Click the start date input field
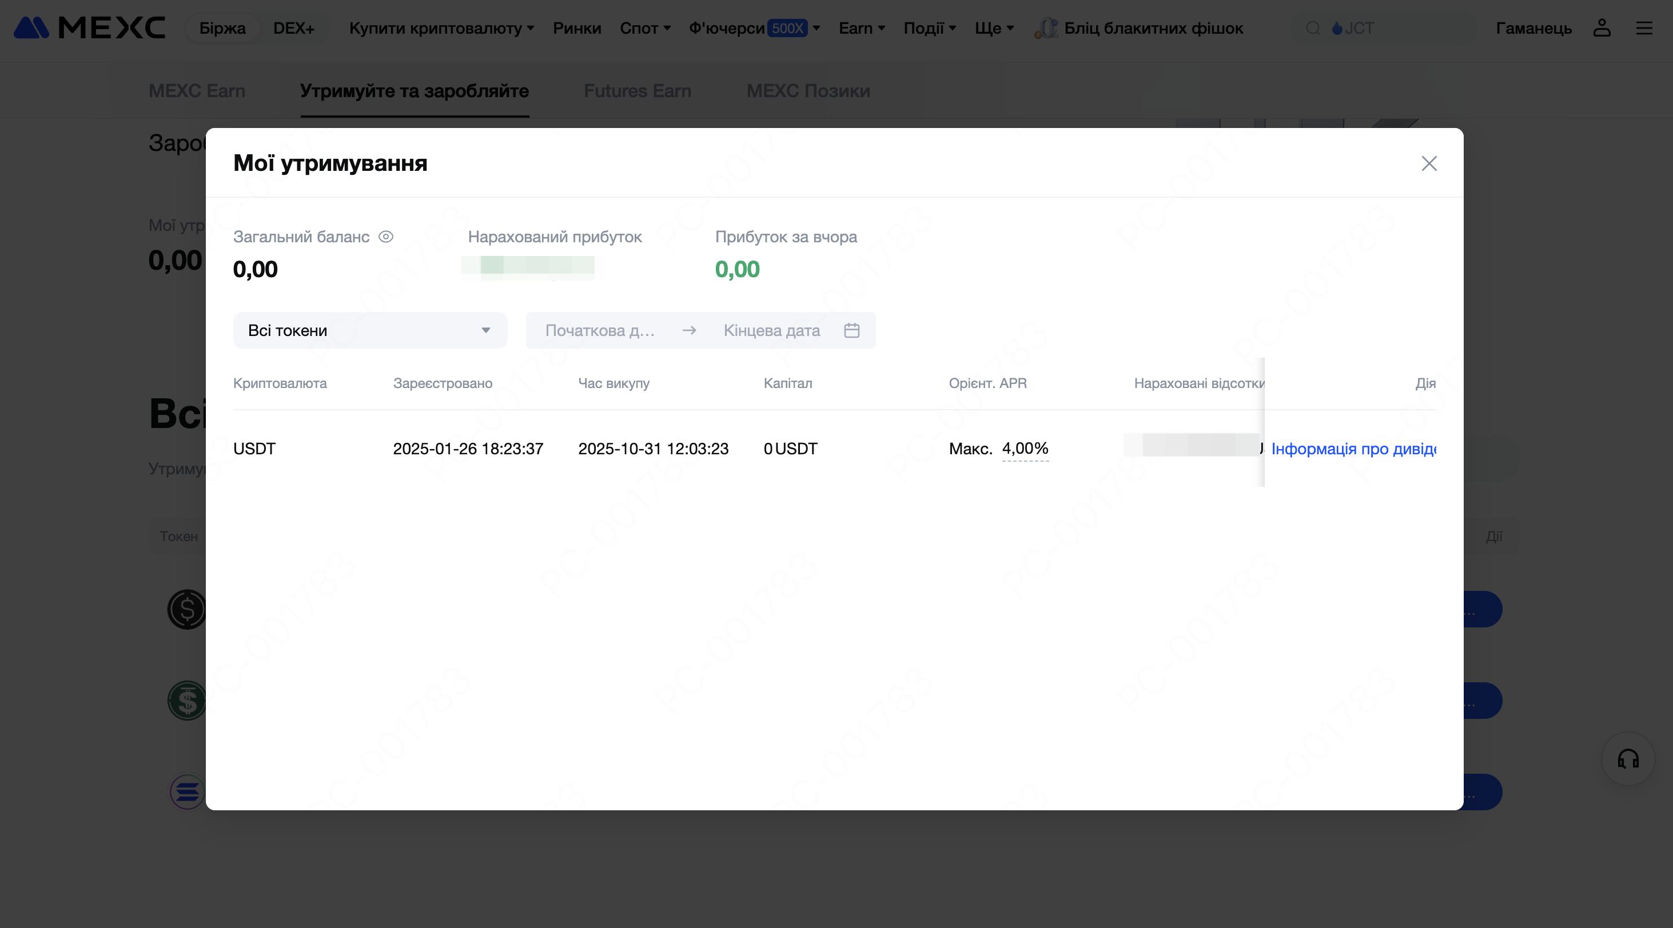The width and height of the screenshot is (1673, 928). [x=600, y=330]
